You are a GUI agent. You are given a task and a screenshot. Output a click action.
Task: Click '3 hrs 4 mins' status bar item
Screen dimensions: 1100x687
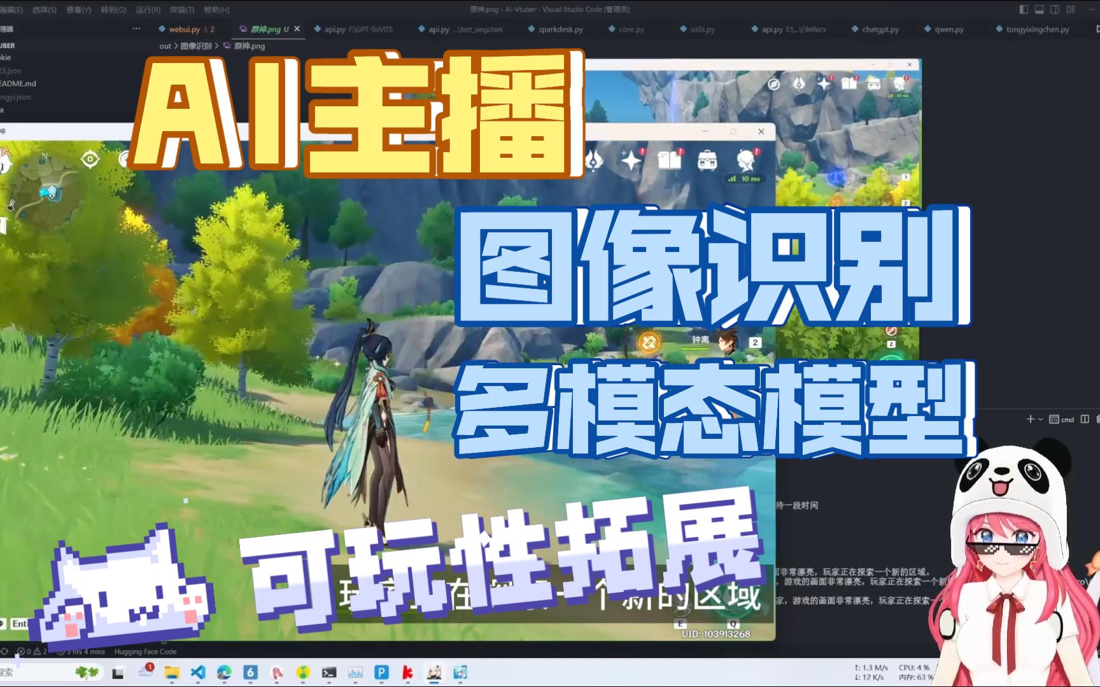click(81, 651)
